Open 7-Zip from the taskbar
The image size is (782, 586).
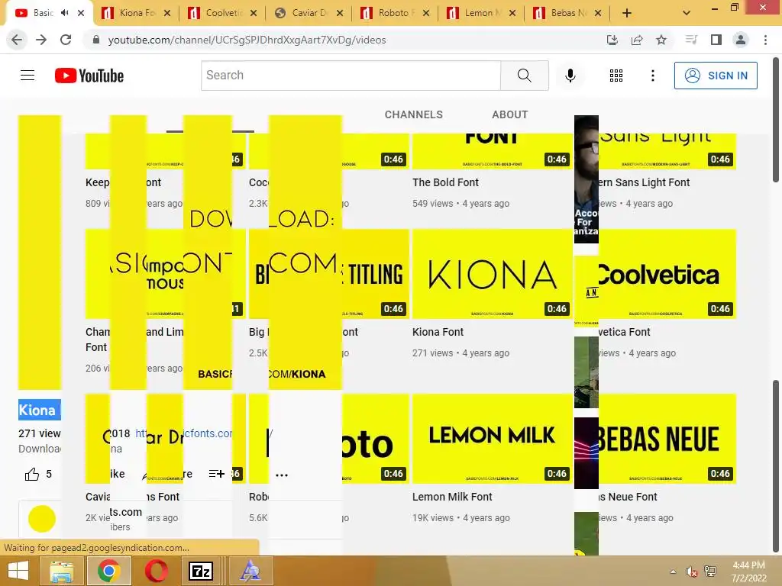point(201,571)
